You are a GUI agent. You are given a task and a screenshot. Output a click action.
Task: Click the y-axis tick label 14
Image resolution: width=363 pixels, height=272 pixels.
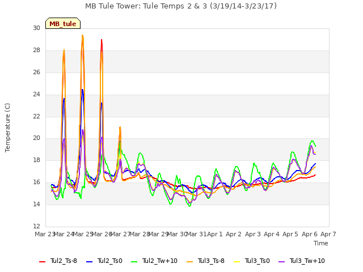pos(36,204)
